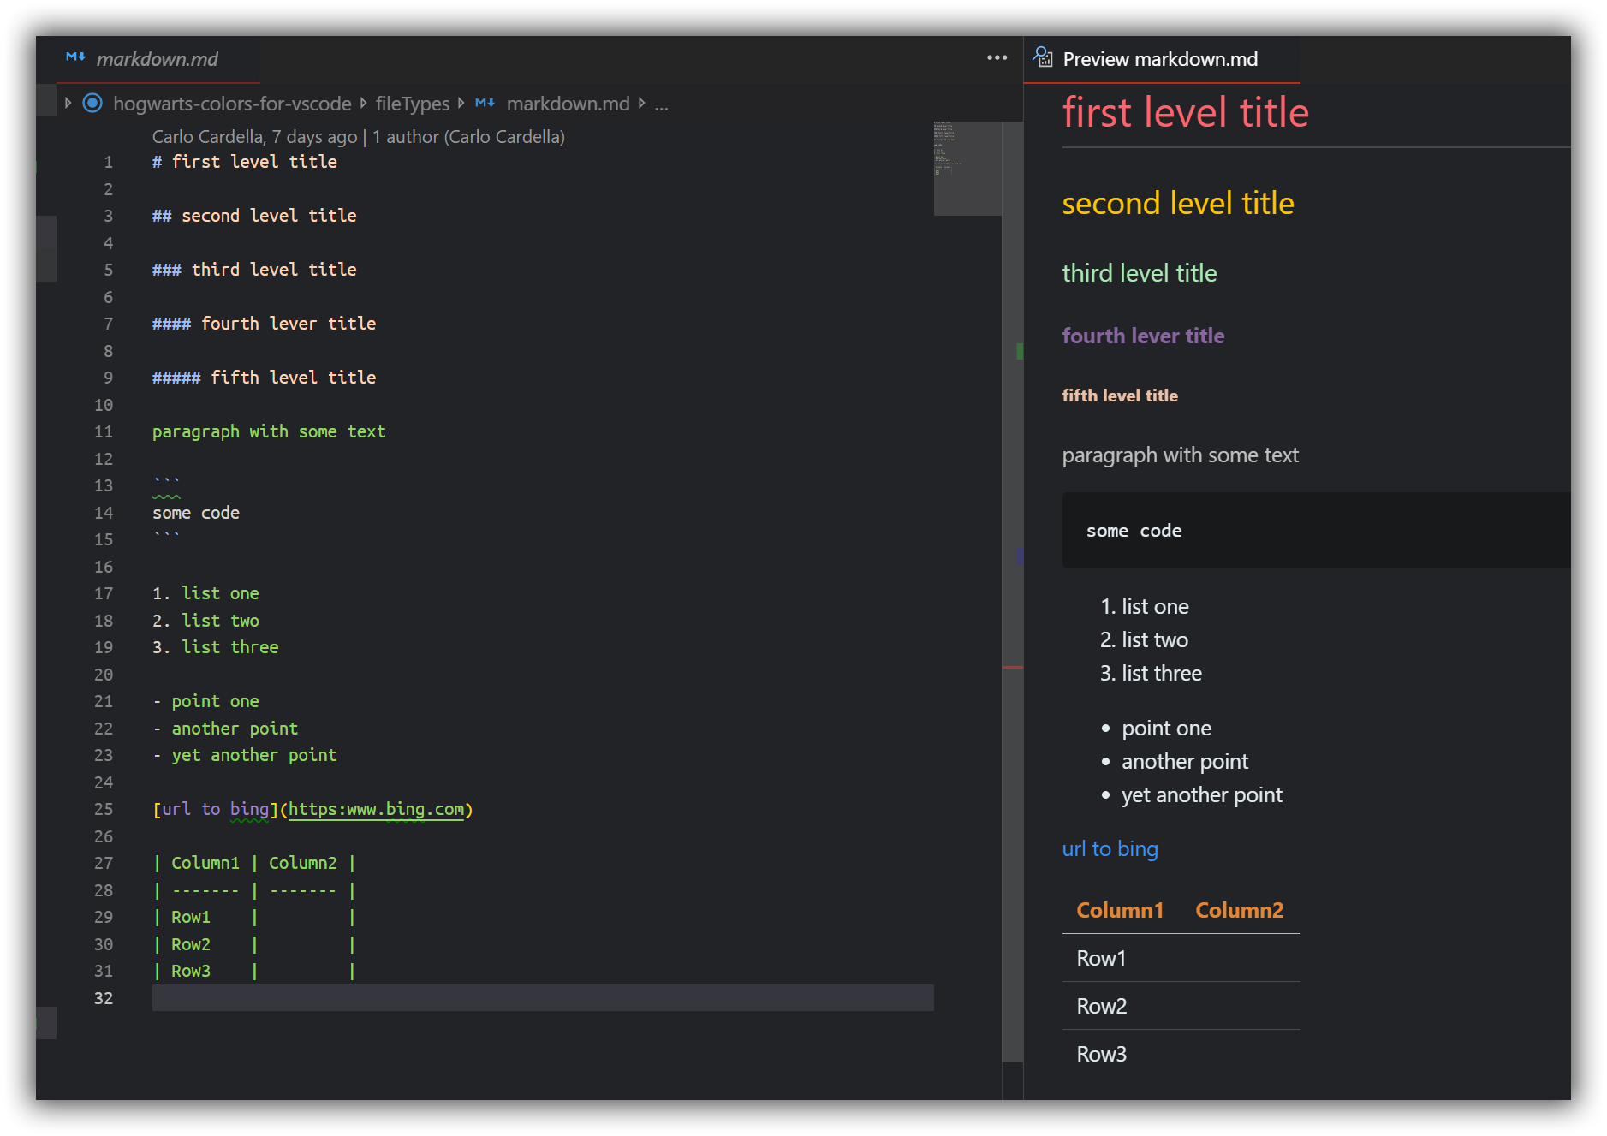The height and width of the screenshot is (1136, 1607).
Task: Click 'point one' bullet in the preview
Action: [1166, 729]
